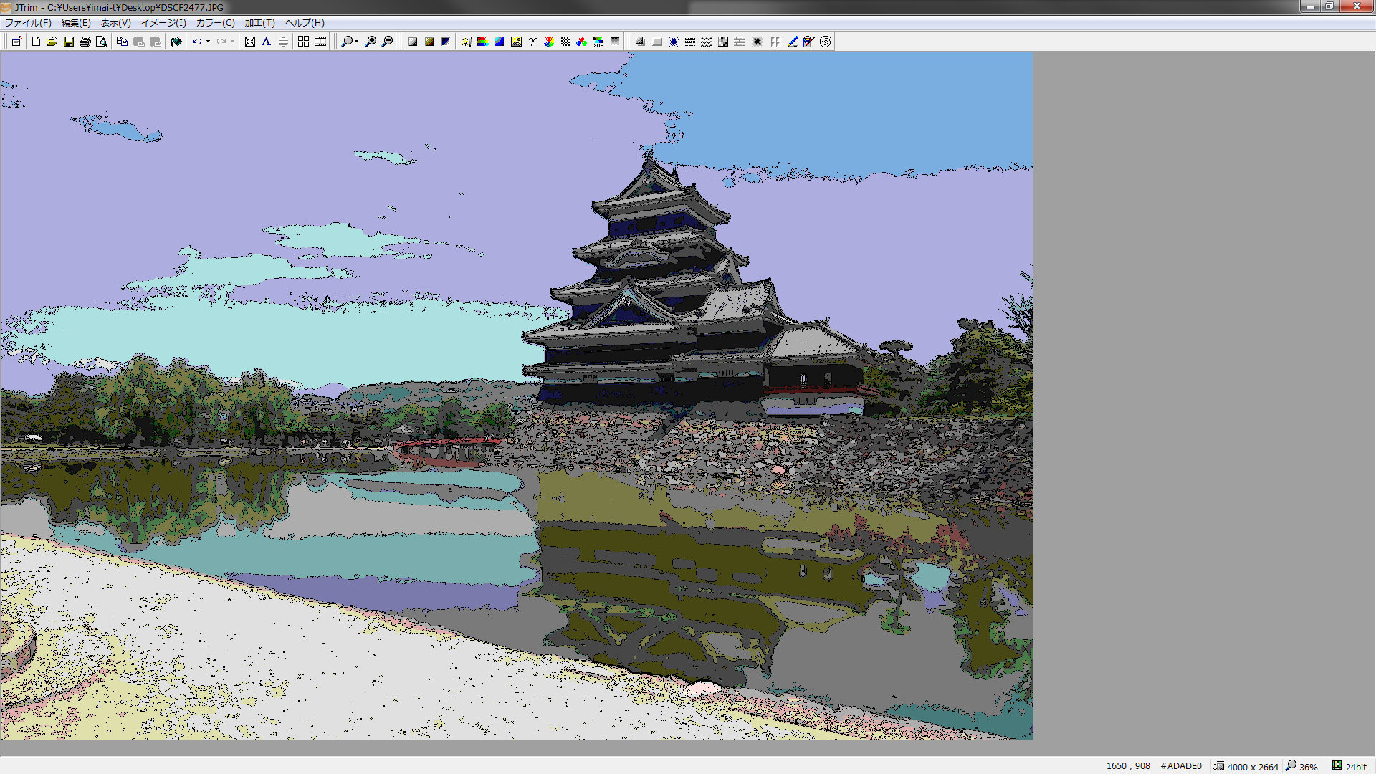Click the zoom in magnifier icon
Image resolution: width=1376 pixels, height=774 pixels.
click(371, 42)
